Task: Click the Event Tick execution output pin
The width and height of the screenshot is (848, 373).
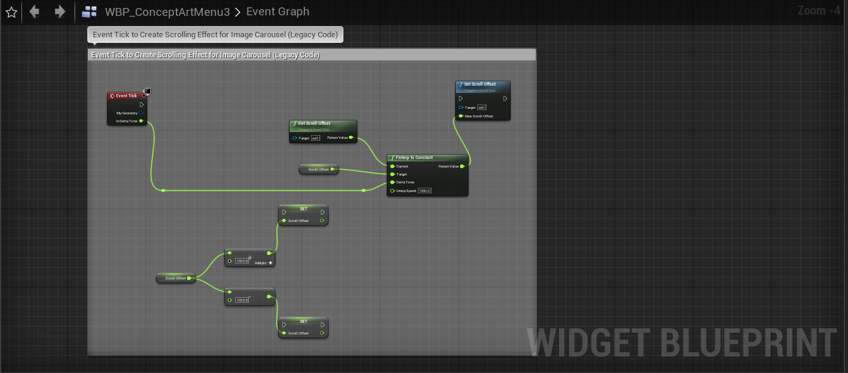Action: (142, 105)
